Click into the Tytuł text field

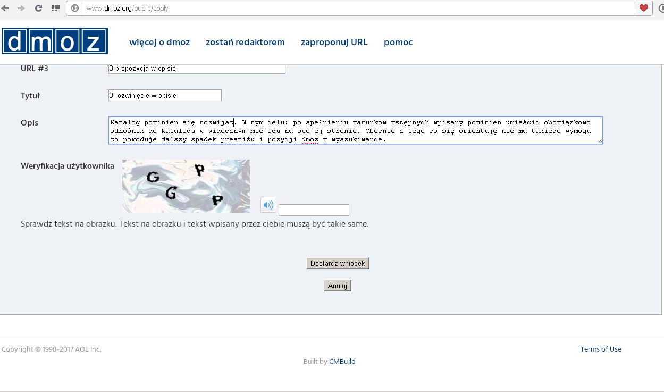coord(165,95)
